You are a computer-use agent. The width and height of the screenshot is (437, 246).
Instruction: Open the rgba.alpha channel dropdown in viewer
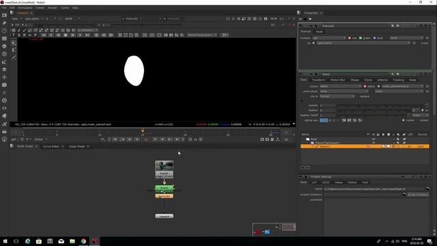pyautogui.click(x=34, y=18)
